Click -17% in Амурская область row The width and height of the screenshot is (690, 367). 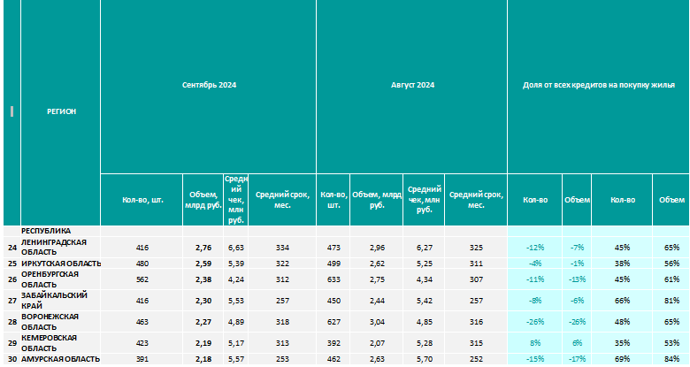[577, 360]
